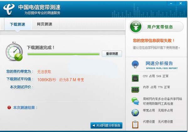Screen dimensions: 189x132
Task: Click the 建议您在自家网络环境下使用测速 hint
Action: [x=156, y=48]
